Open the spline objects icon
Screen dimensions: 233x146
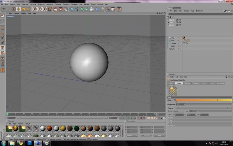tap(77, 9)
